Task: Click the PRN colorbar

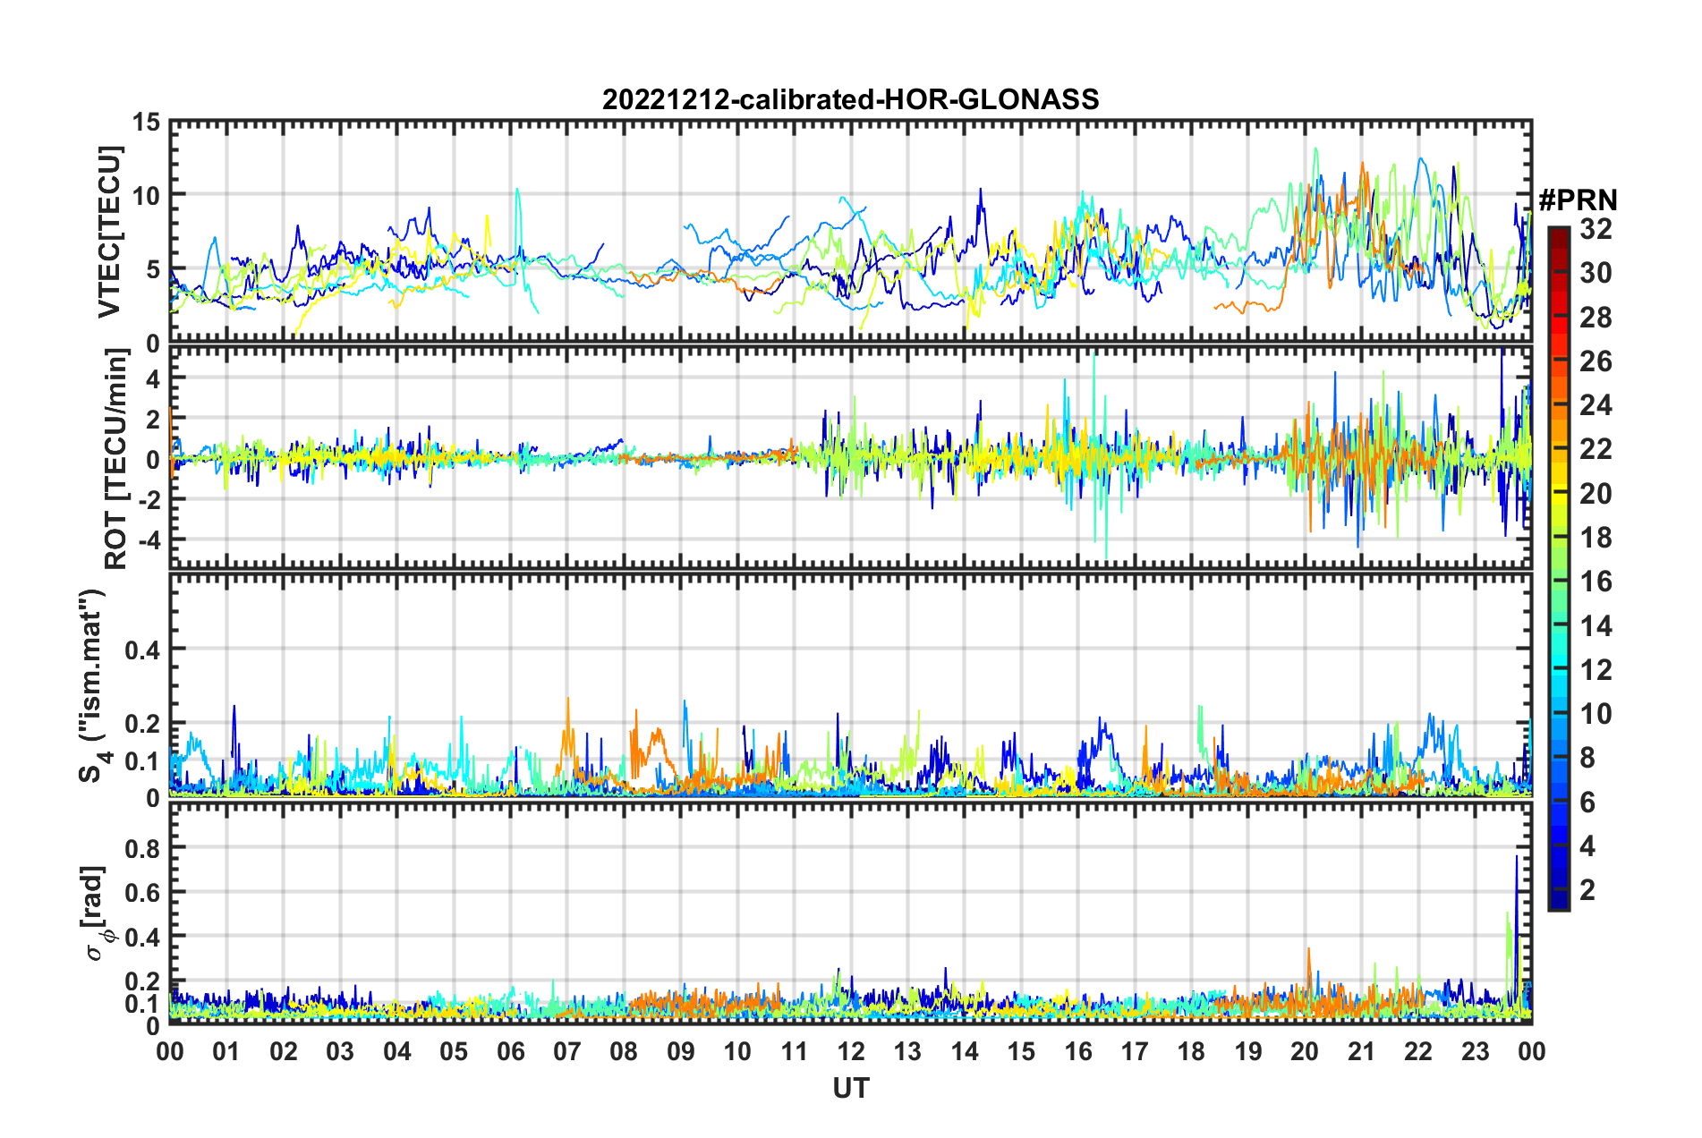Action: coord(1558,569)
